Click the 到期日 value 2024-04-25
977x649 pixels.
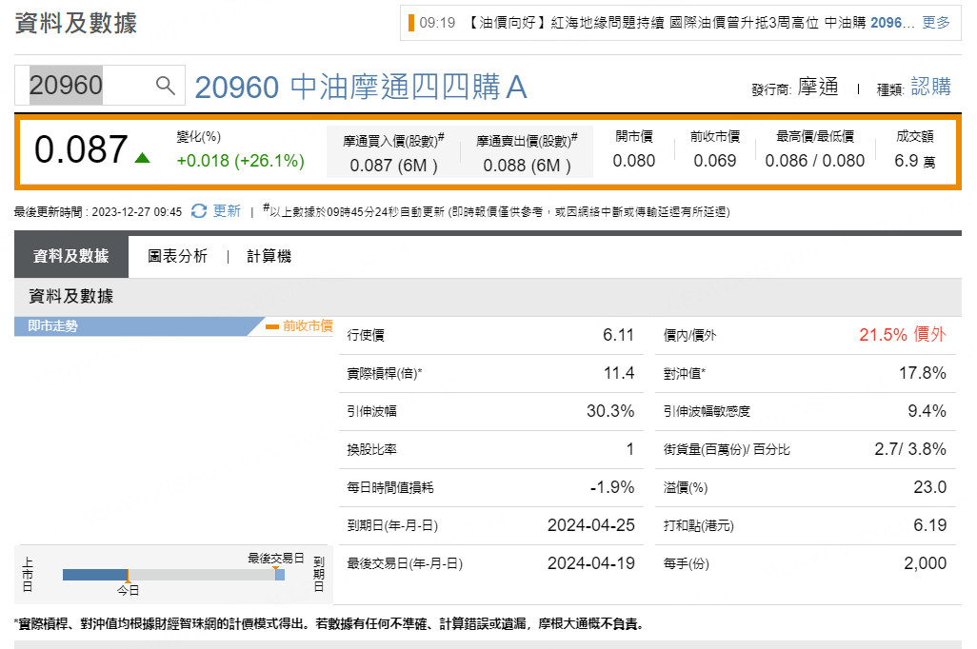tap(590, 525)
